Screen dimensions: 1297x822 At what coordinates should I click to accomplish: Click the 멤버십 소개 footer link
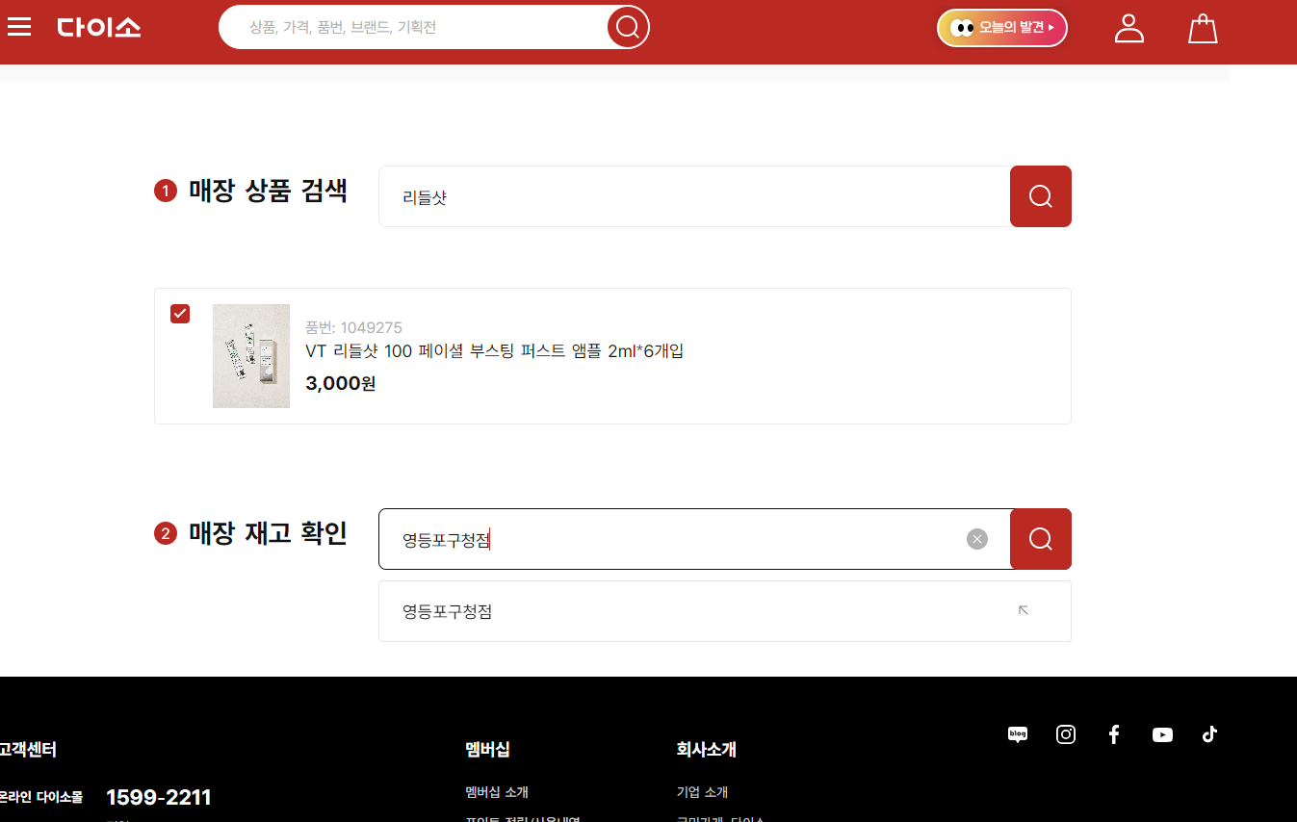497,792
